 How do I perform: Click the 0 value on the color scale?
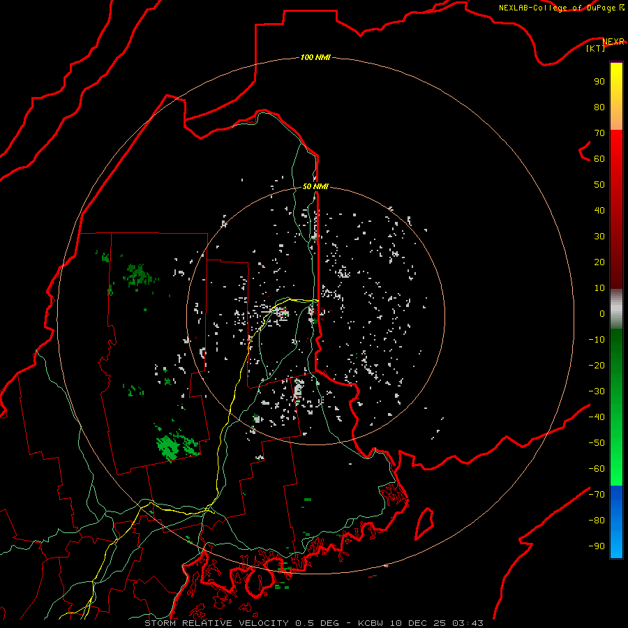click(x=602, y=313)
